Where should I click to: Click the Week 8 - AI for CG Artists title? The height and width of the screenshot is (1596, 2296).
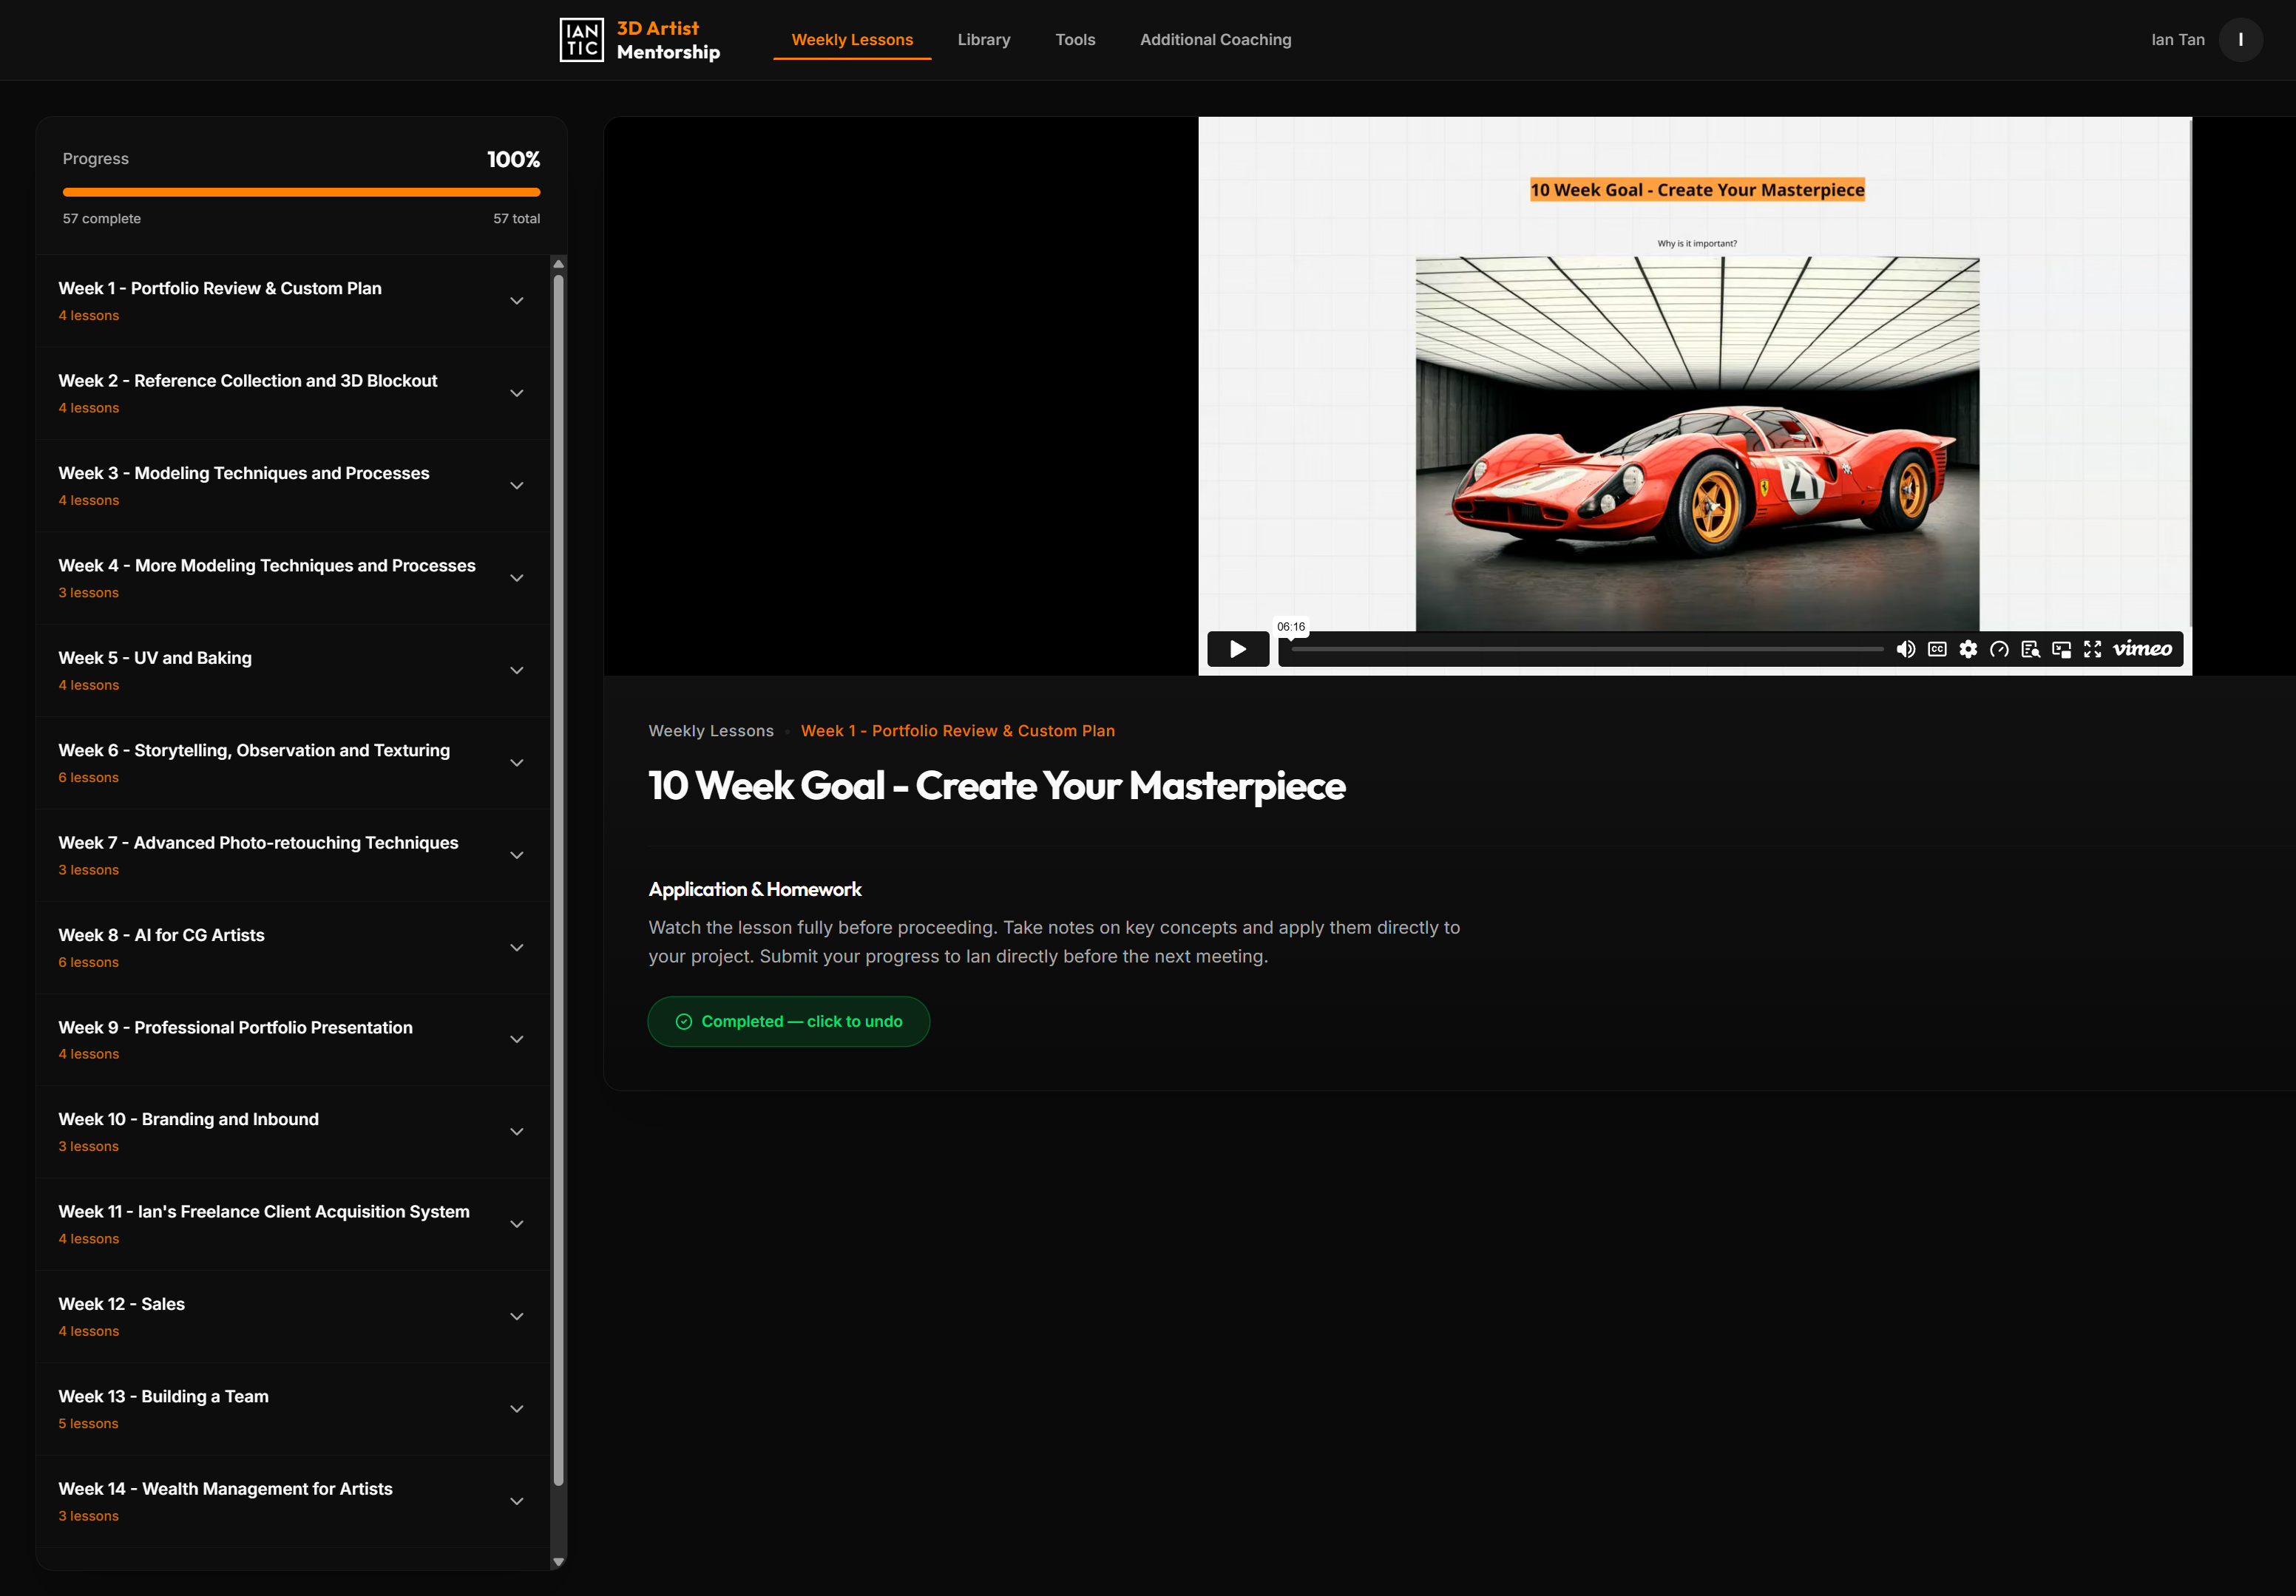coord(161,935)
